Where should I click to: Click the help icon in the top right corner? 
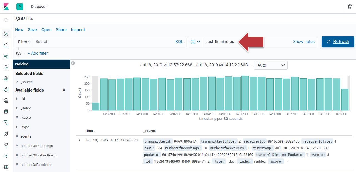pyautogui.click(x=350, y=7)
